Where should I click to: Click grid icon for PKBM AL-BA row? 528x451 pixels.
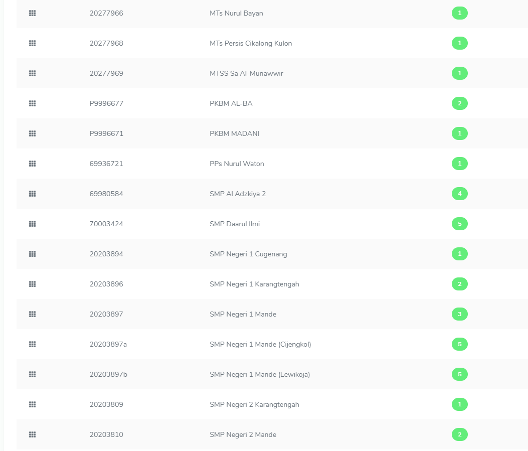coord(32,104)
